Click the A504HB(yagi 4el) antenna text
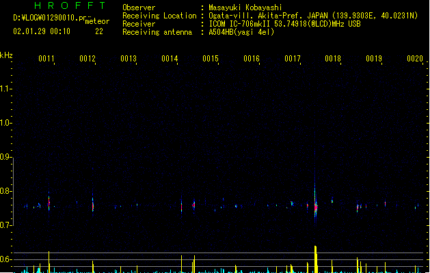430x273 pixels. pyautogui.click(x=241, y=32)
